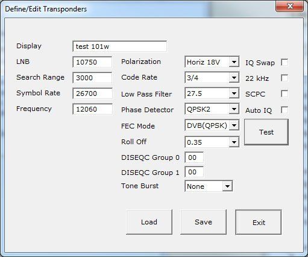Select the LNB input field
Screen dimensions: 308x257
pos(92,62)
